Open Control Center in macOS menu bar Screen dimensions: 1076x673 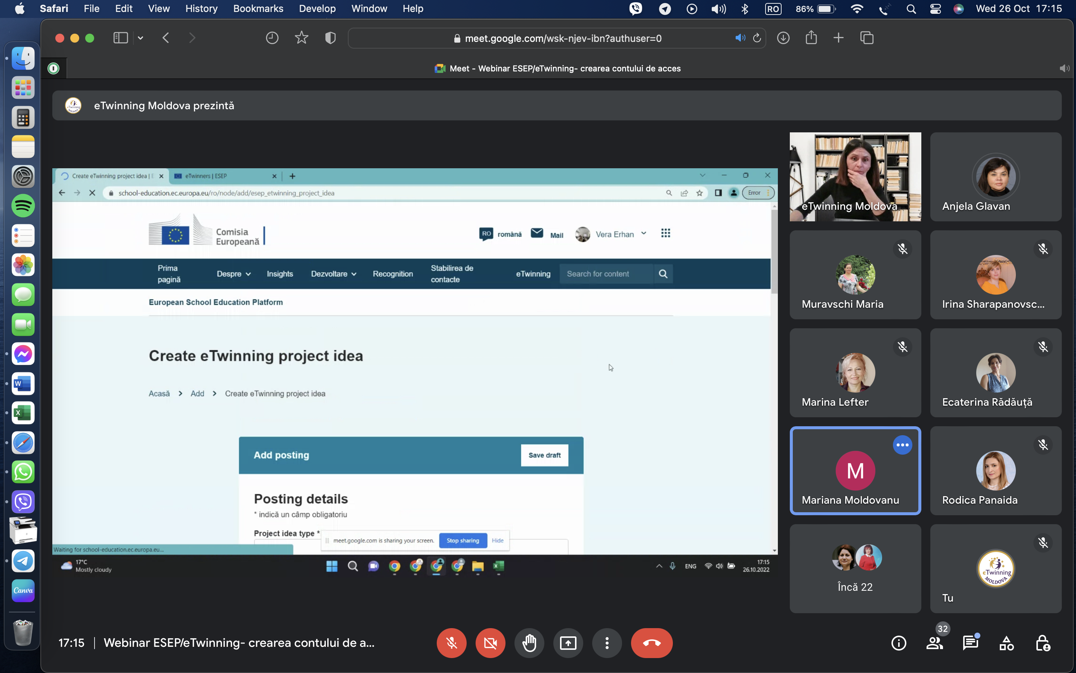click(x=935, y=9)
